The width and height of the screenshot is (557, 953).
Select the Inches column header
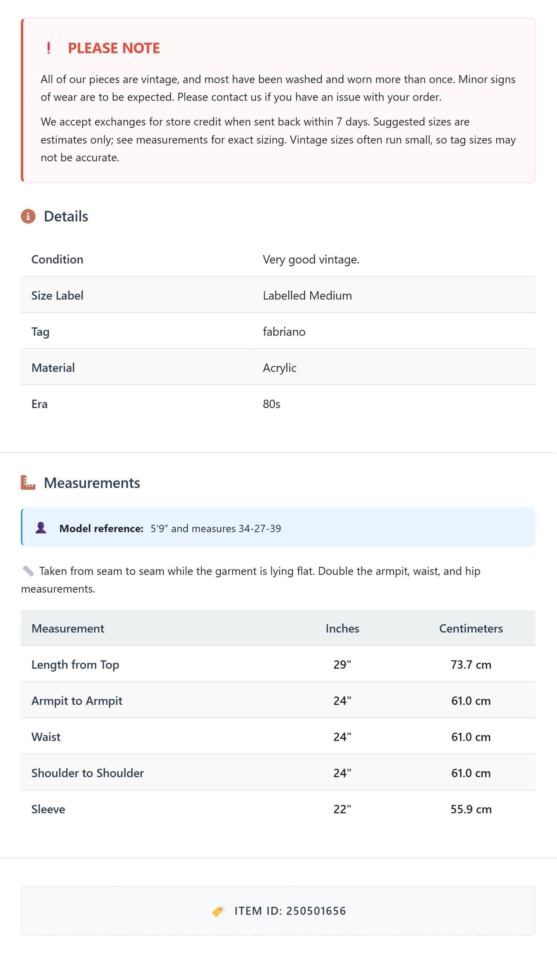point(342,629)
